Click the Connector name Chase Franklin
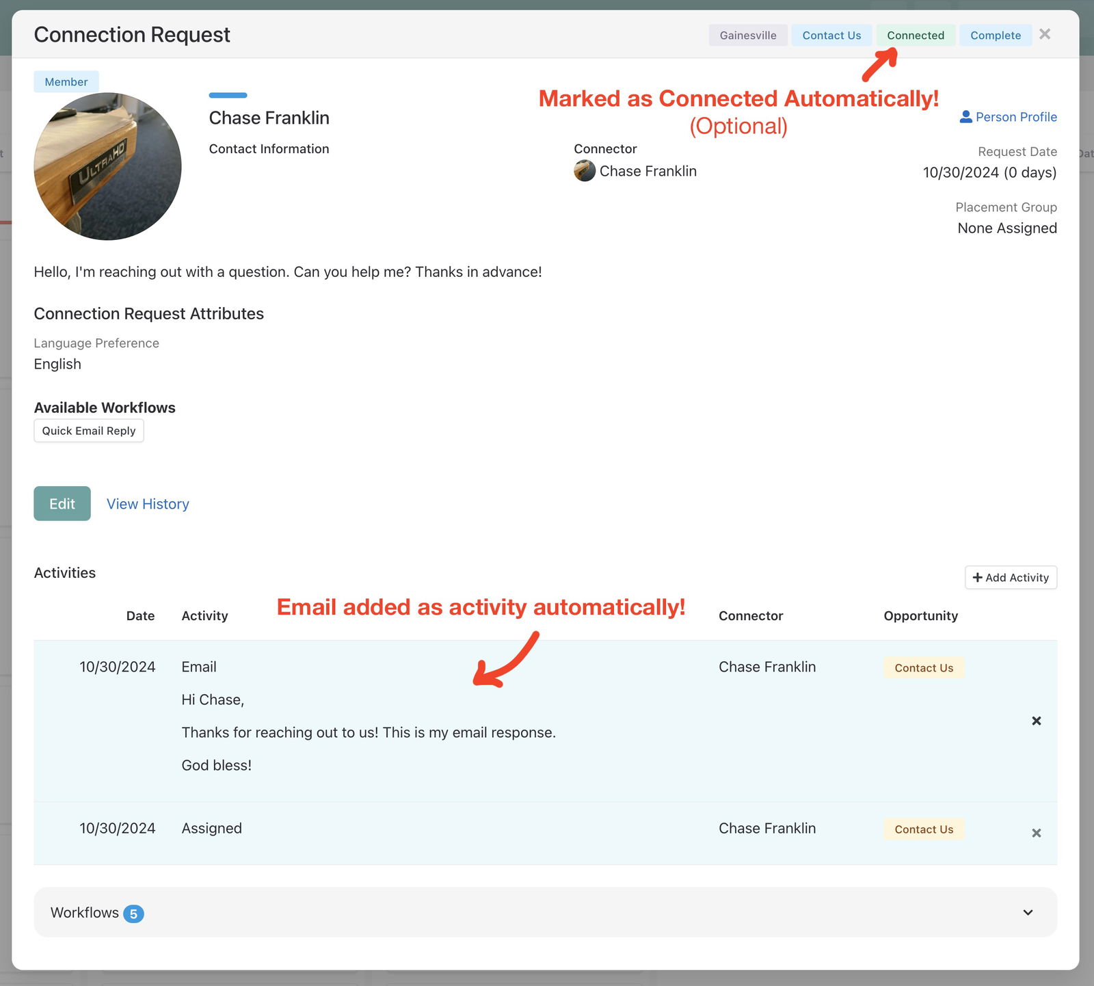 tap(648, 171)
